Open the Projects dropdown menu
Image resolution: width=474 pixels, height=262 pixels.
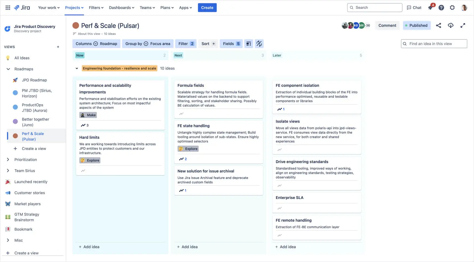[x=74, y=7]
